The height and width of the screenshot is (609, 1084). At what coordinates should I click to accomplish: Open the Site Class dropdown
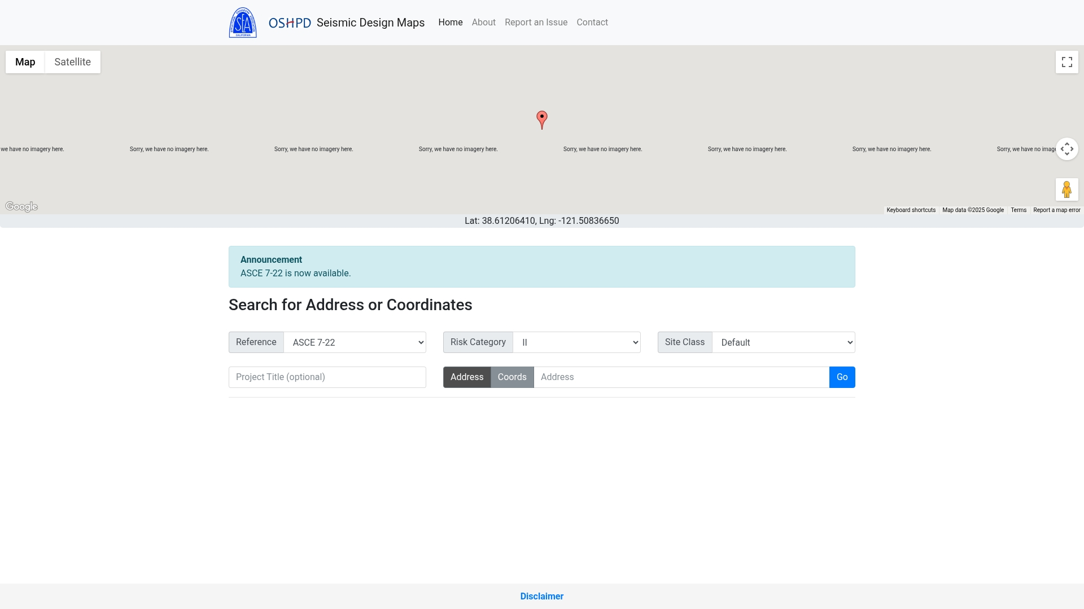pyautogui.click(x=783, y=342)
